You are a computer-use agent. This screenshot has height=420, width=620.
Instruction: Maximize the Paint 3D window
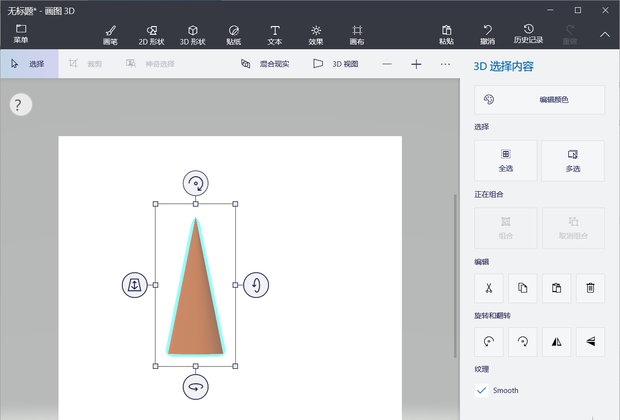(x=577, y=10)
